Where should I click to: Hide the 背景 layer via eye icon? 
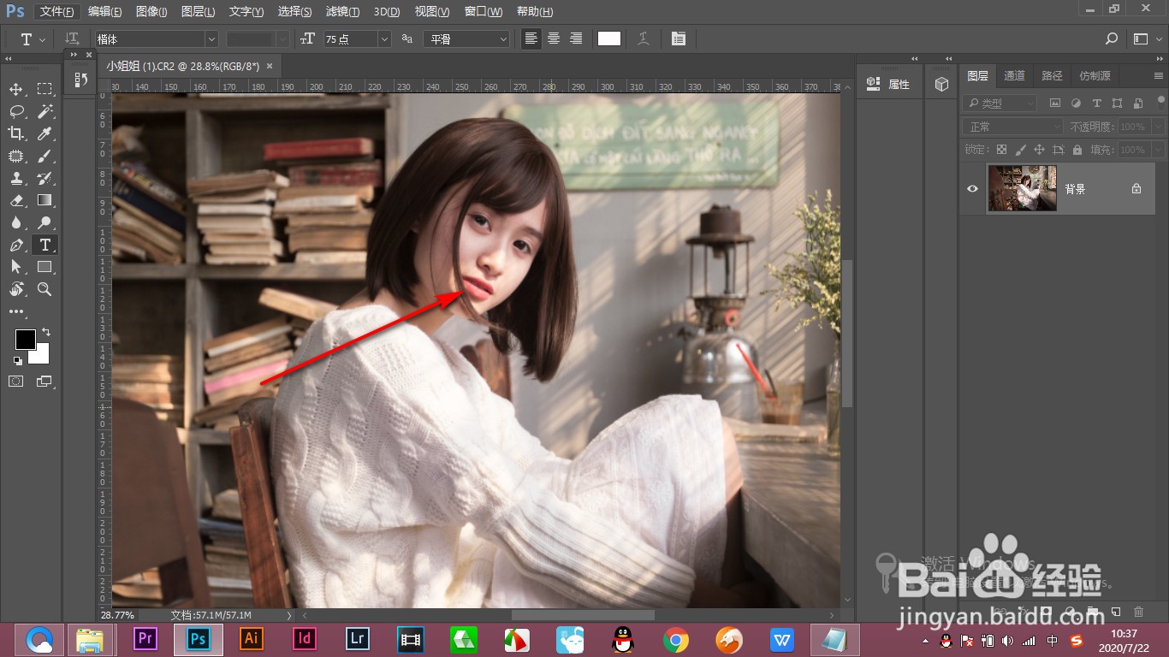(x=972, y=189)
